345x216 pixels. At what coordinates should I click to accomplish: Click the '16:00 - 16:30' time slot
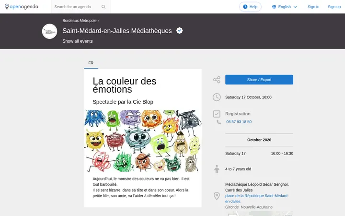[282, 154]
